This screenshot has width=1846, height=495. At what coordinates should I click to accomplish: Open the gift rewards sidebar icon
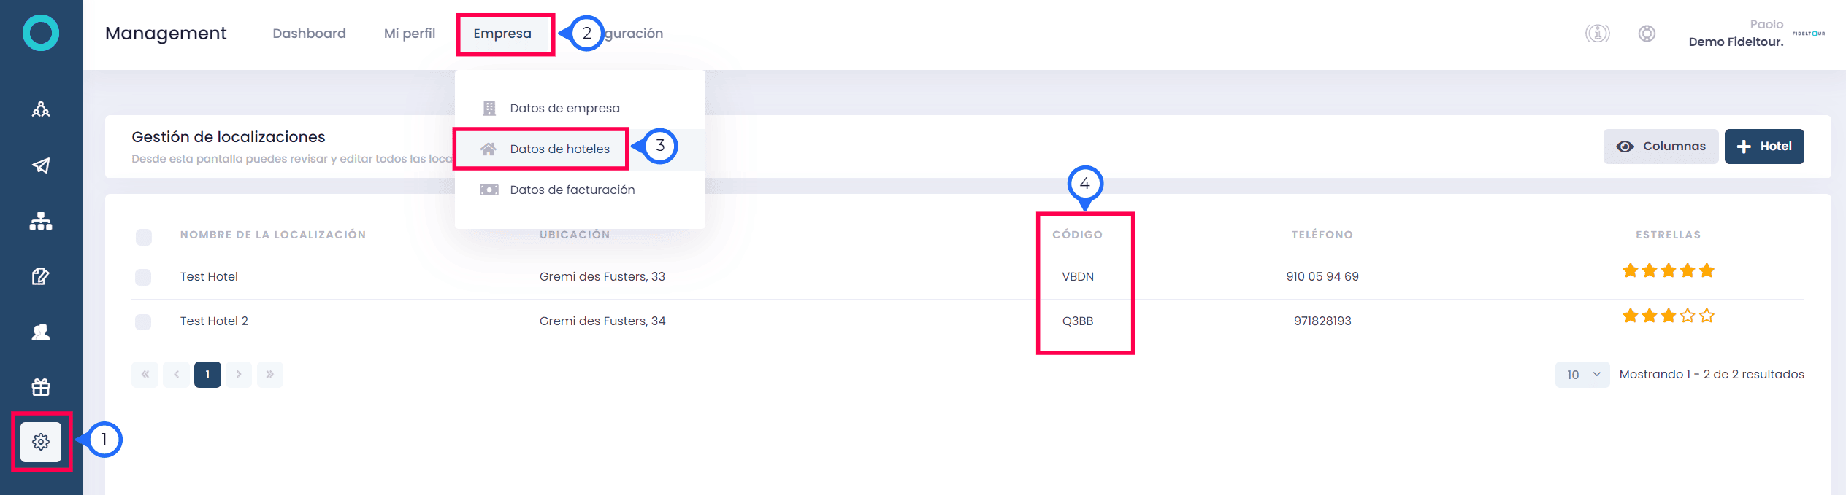point(41,386)
